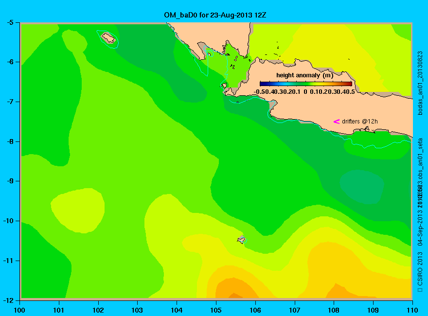Click the latitude label "-11"
The height and width of the screenshot is (316, 428).
8,261
